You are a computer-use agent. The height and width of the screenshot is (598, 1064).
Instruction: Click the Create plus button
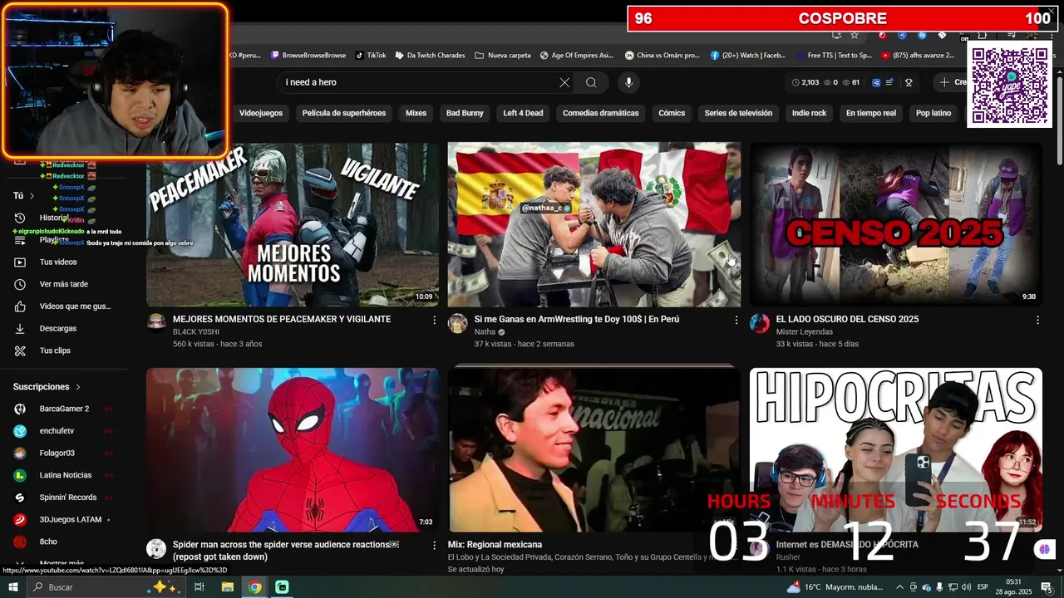pyautogui.click(x=953, y=82)
